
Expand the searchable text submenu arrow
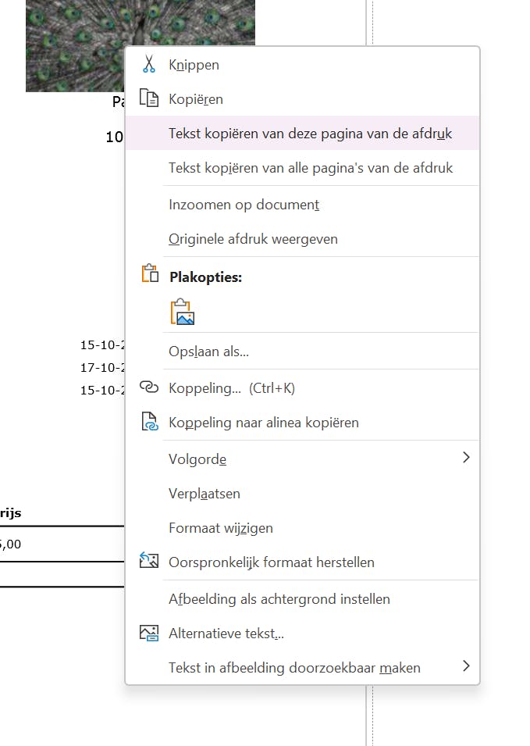pos(466,666)
